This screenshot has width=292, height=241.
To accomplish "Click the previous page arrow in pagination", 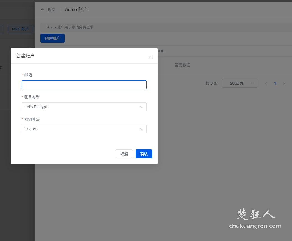I will 266,83.
